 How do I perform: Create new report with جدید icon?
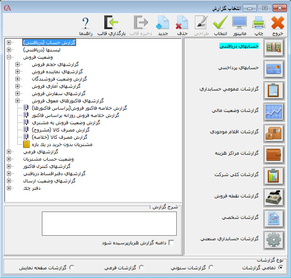[163, 23]
